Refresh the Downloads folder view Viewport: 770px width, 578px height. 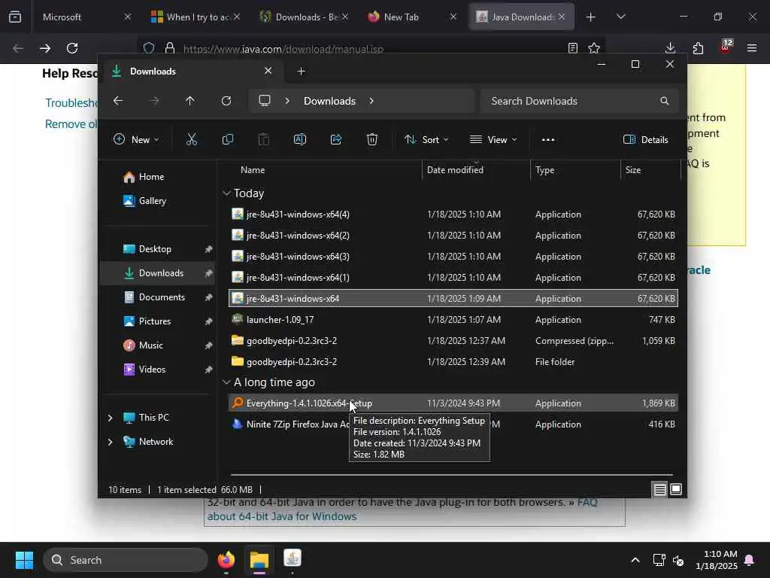tap(226, 101)
